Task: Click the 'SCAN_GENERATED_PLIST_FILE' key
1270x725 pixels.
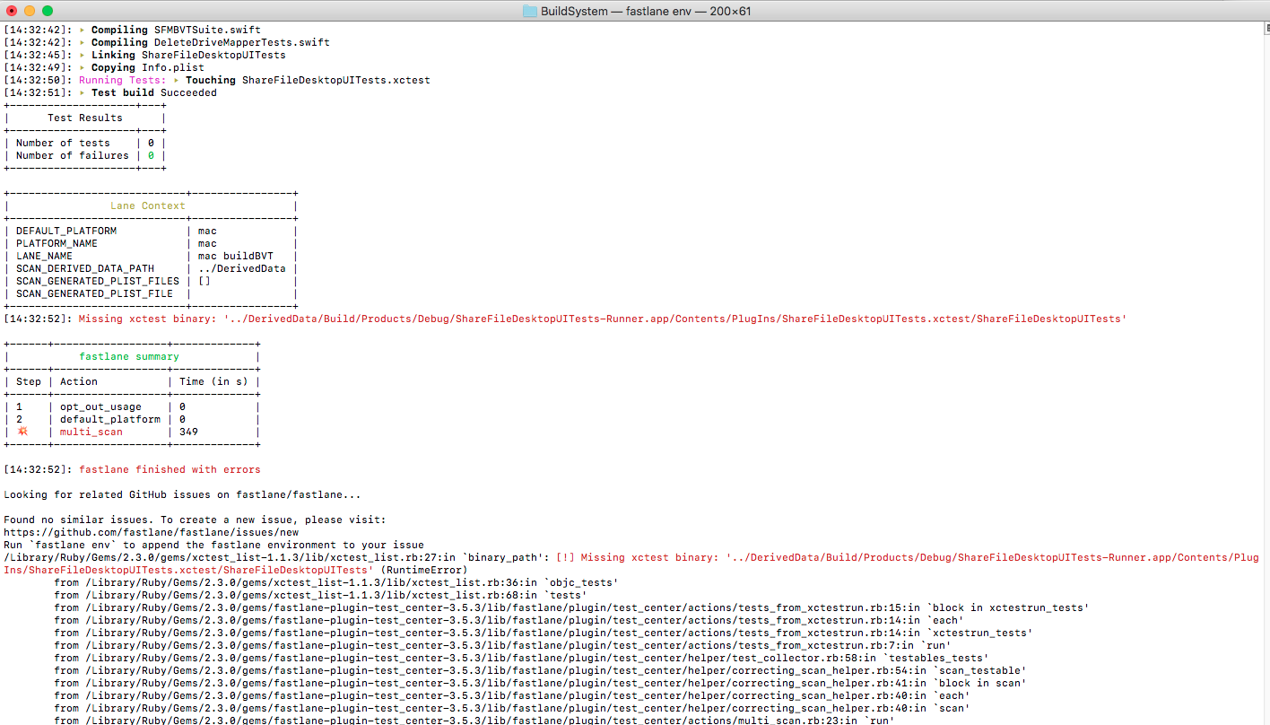Action: (94, 293)
